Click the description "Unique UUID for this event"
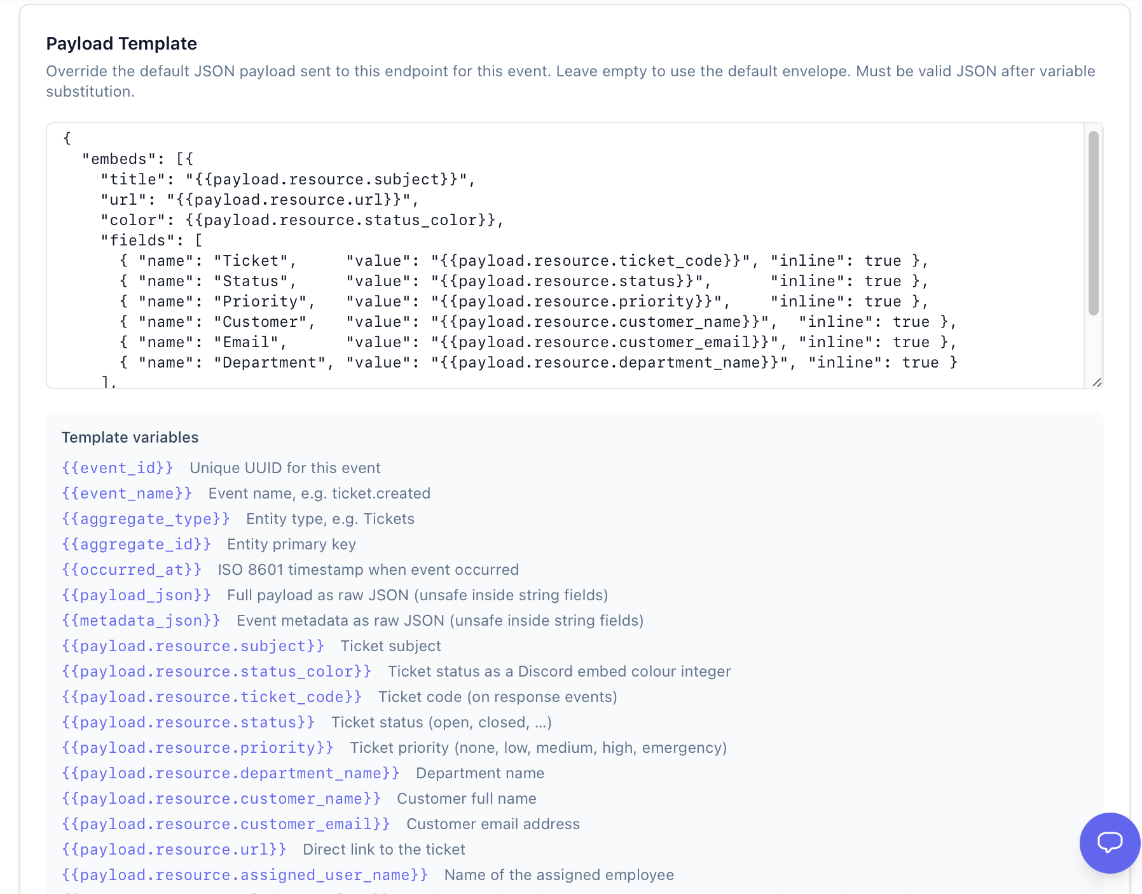 [285, 468]
